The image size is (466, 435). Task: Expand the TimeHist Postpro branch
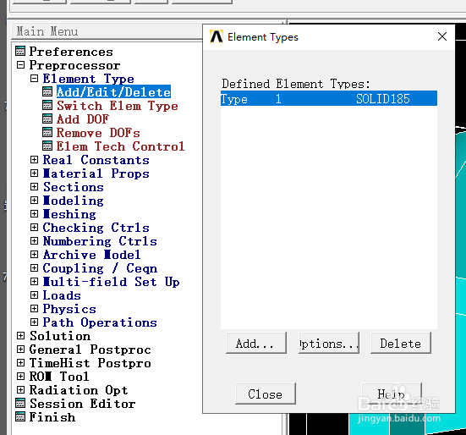click(20, 363)
